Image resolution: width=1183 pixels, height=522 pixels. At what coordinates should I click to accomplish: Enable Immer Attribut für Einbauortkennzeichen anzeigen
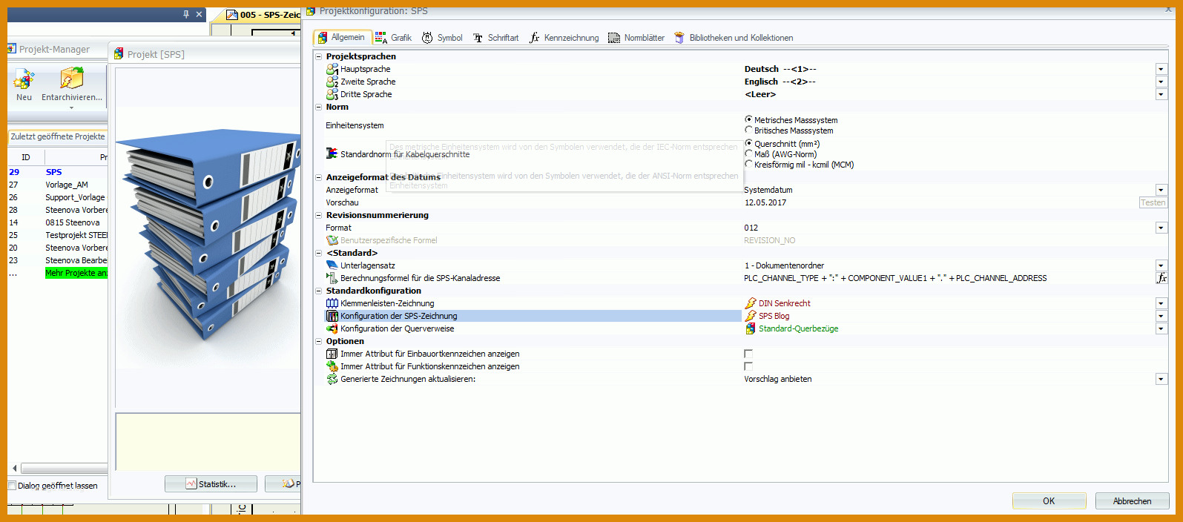pos(748,354)
